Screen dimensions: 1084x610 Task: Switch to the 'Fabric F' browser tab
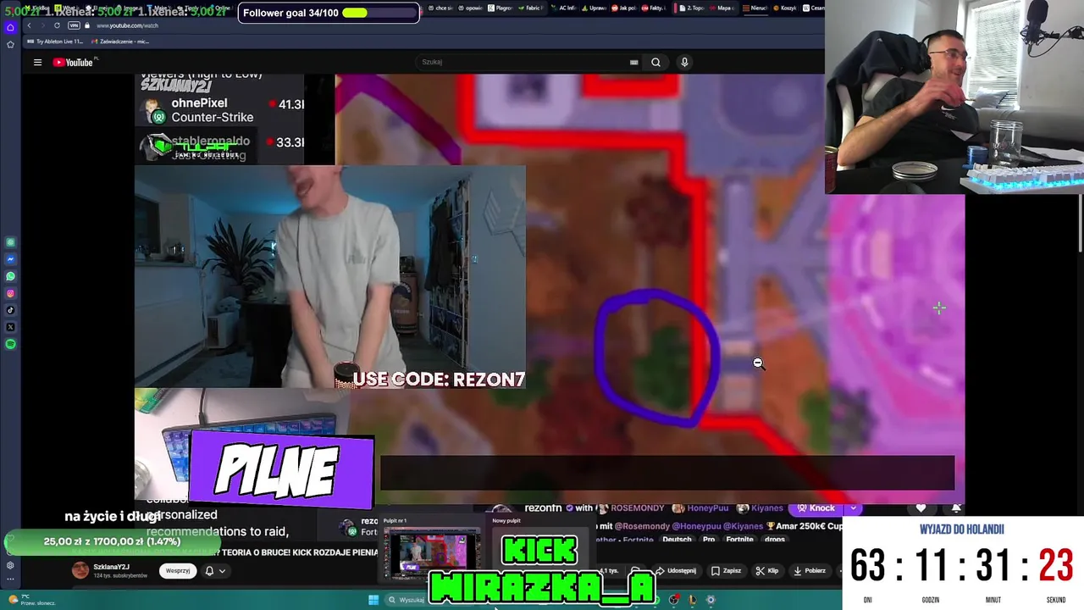(532, 8)
